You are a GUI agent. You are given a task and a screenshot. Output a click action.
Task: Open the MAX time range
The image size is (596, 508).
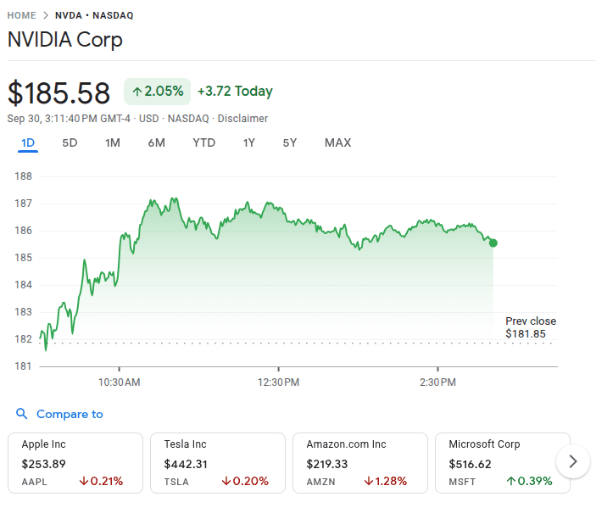tap(337, 142)
